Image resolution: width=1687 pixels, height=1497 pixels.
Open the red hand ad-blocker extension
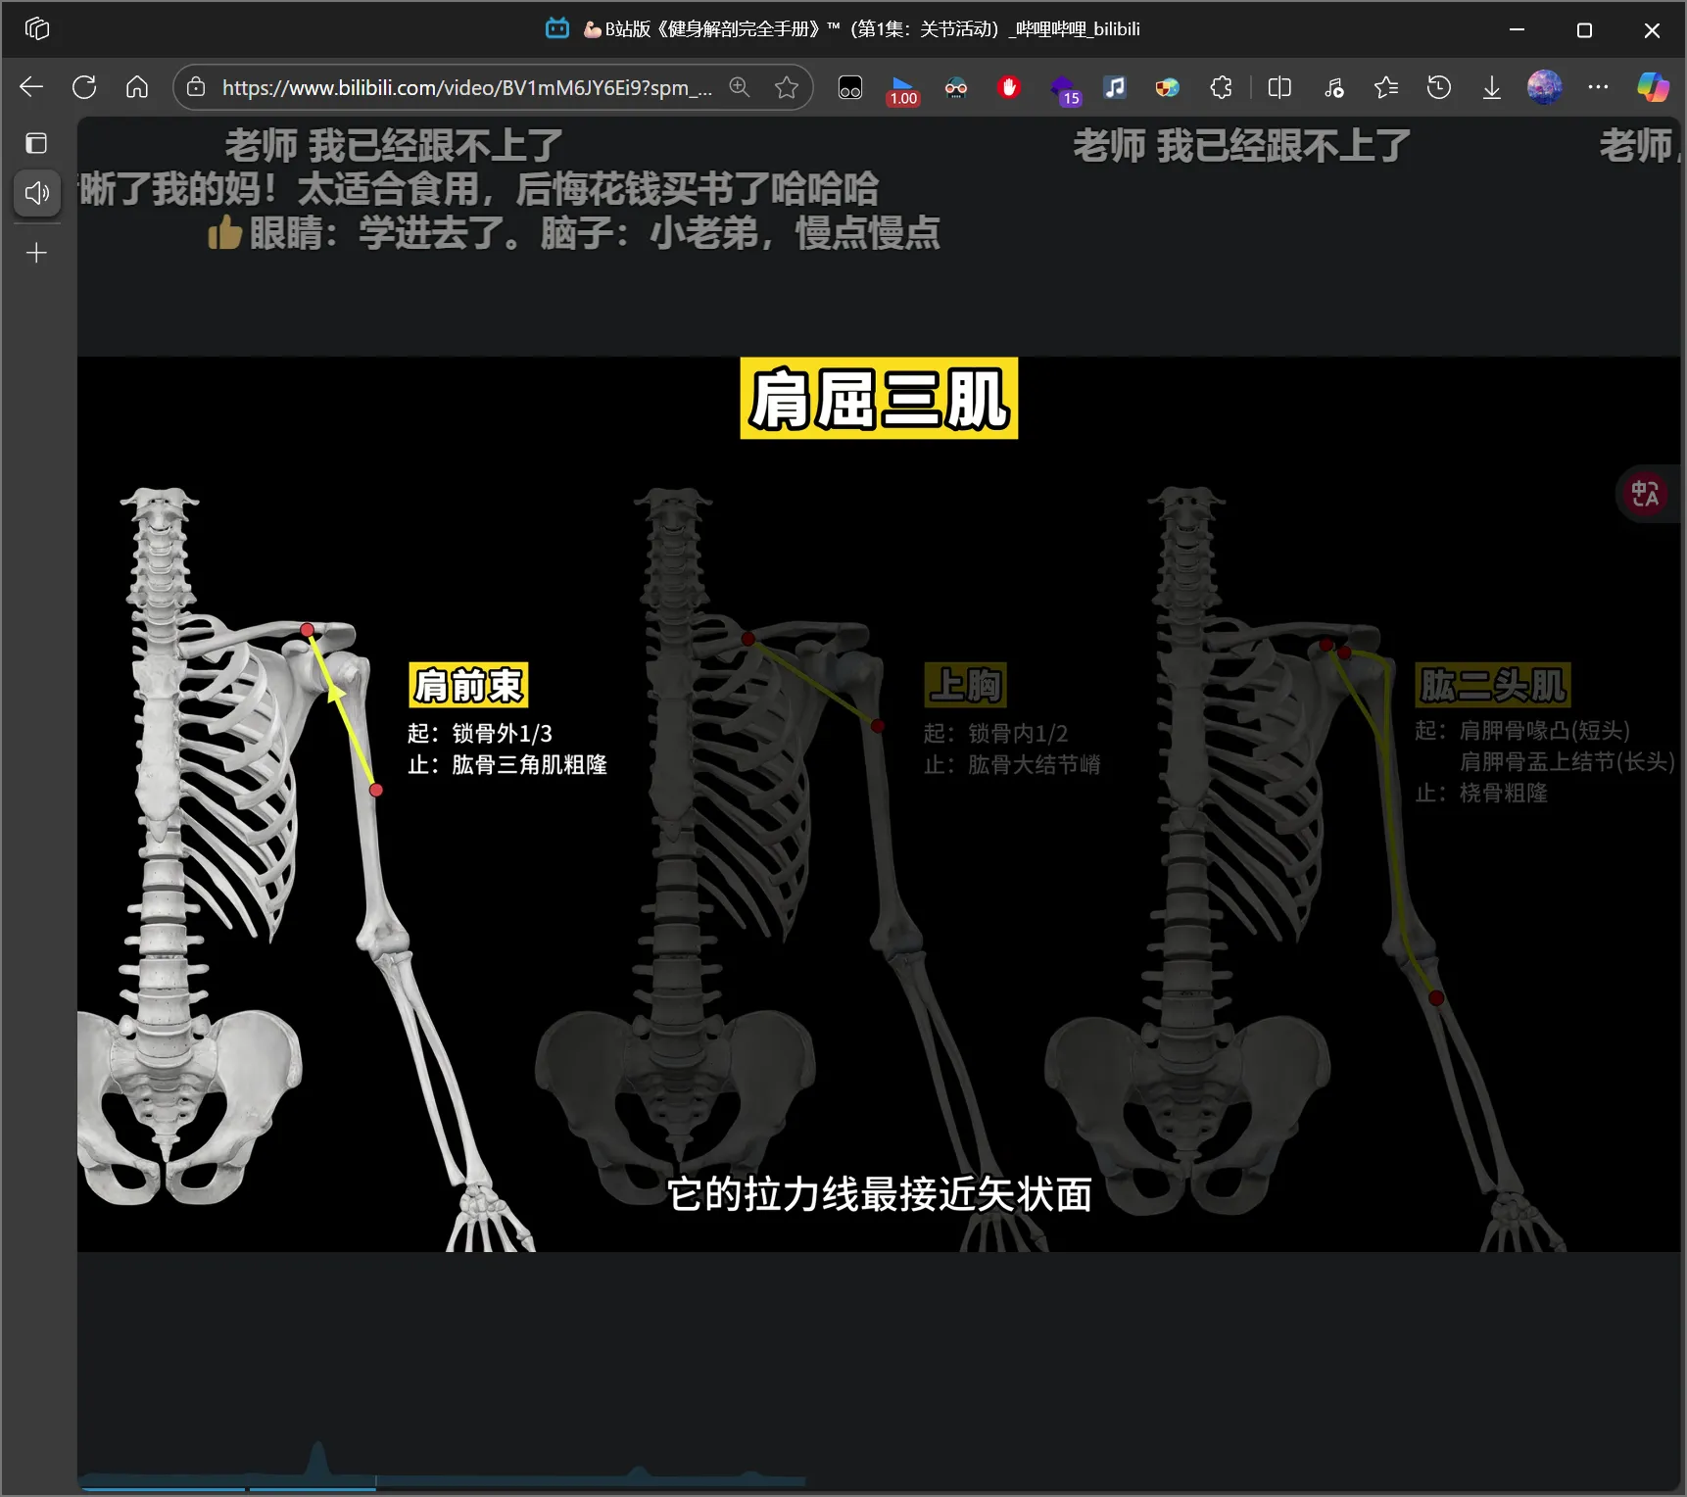pyautogui.click(x=1009, y=87)
